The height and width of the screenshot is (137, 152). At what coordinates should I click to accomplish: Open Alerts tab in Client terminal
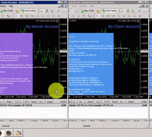92,121
